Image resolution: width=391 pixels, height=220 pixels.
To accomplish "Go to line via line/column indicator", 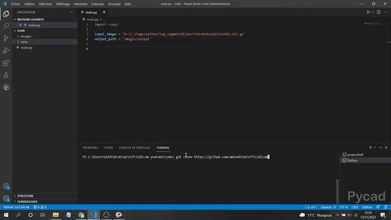I will (x=311, y=207).
